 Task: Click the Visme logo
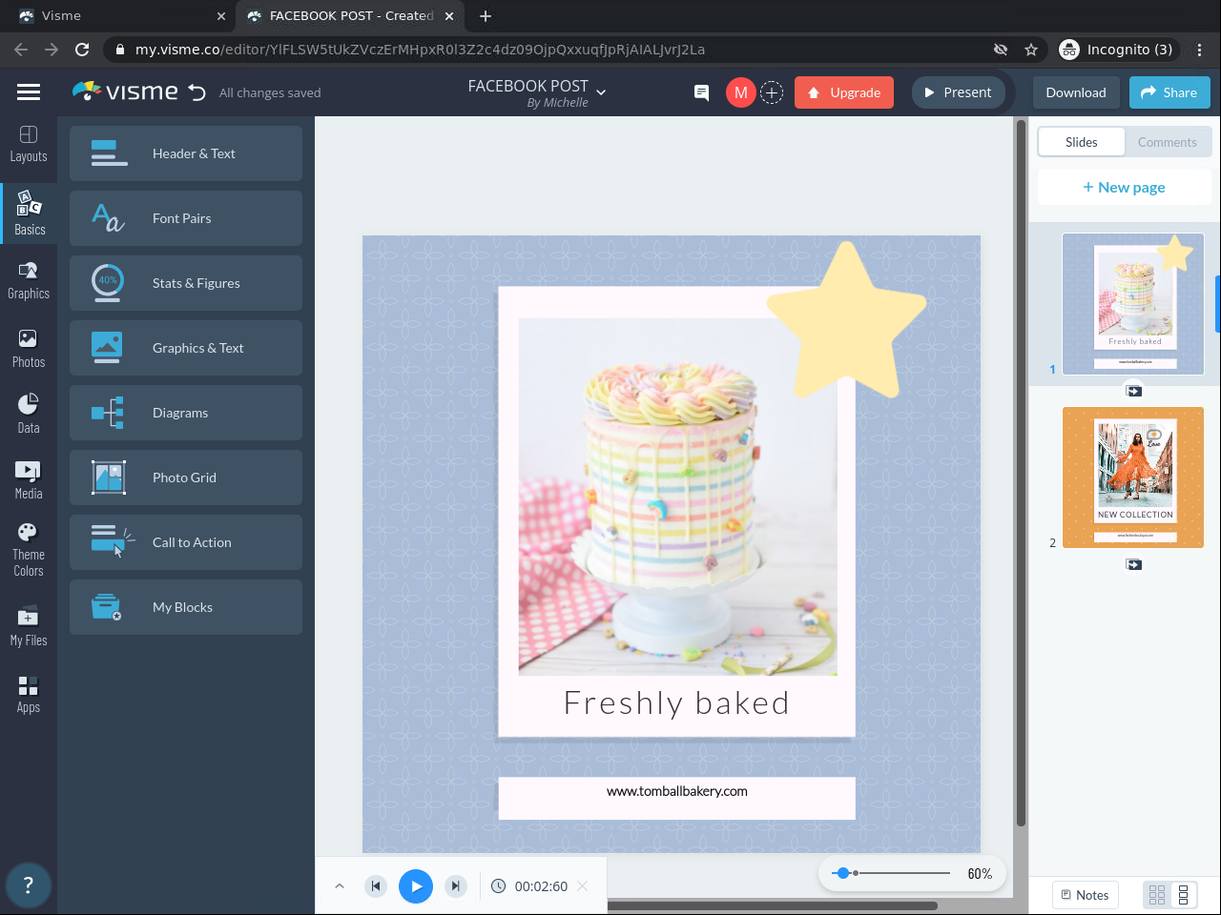(125, 91)
